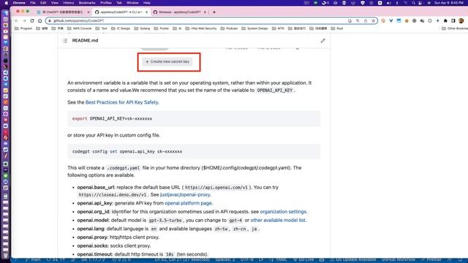Edit README.md with the pencil icon
Screen dimensions: 468x263
323,41
